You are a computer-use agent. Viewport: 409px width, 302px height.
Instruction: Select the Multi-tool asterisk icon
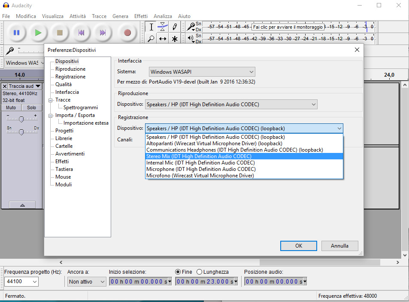click(x=175, y=39)
